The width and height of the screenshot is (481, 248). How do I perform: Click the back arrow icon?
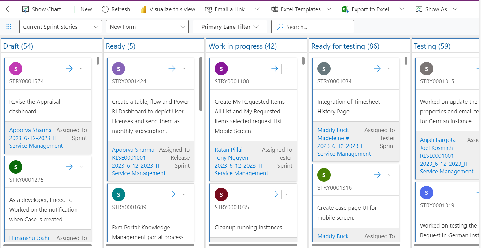click(9, 9)
